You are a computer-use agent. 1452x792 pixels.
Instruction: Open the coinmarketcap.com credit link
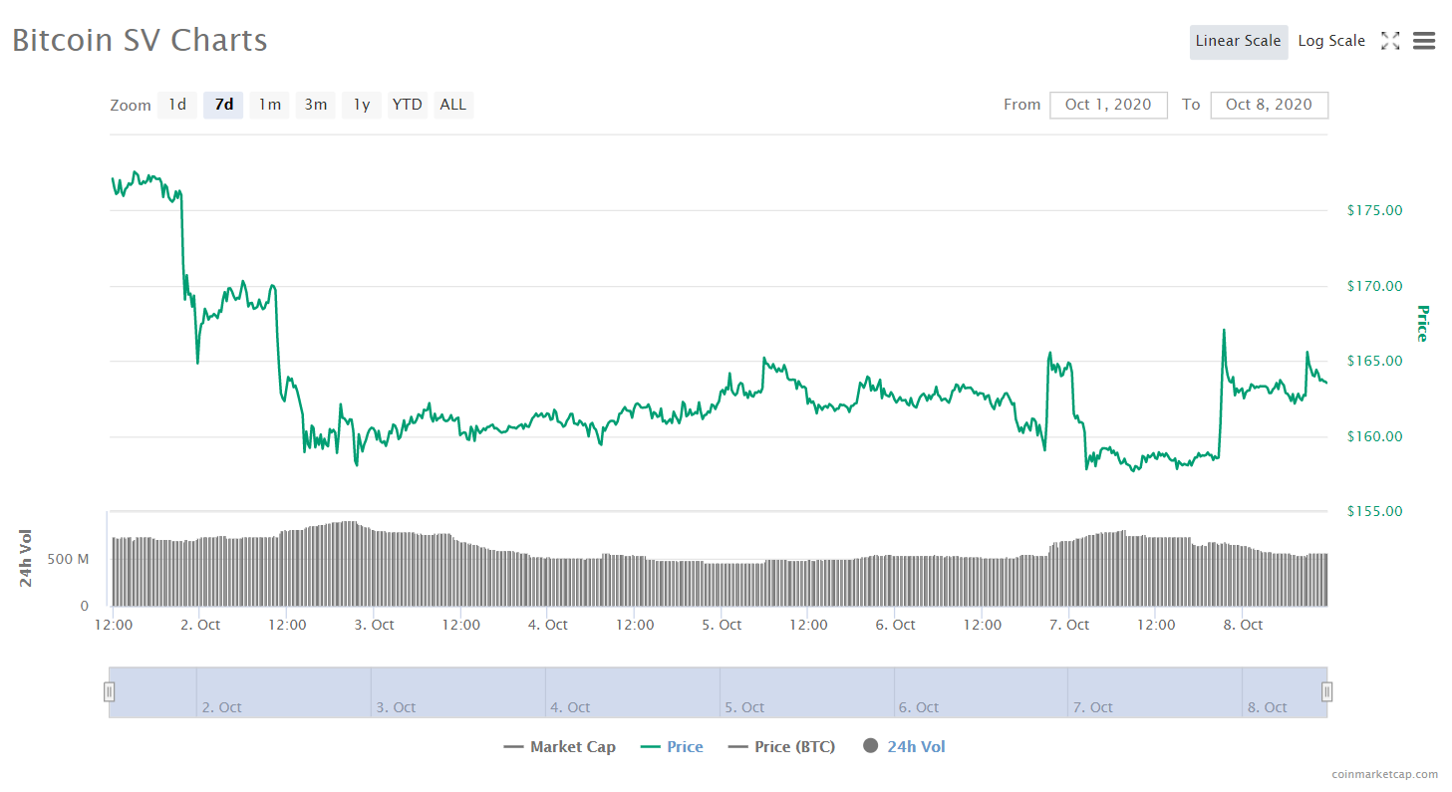point(1385,774)
